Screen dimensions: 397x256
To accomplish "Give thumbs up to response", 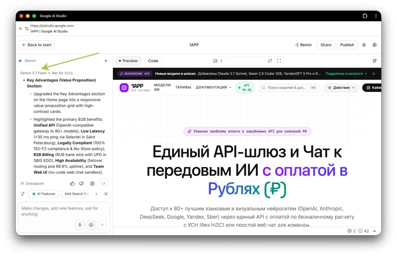I will click(x=72, y=183).
